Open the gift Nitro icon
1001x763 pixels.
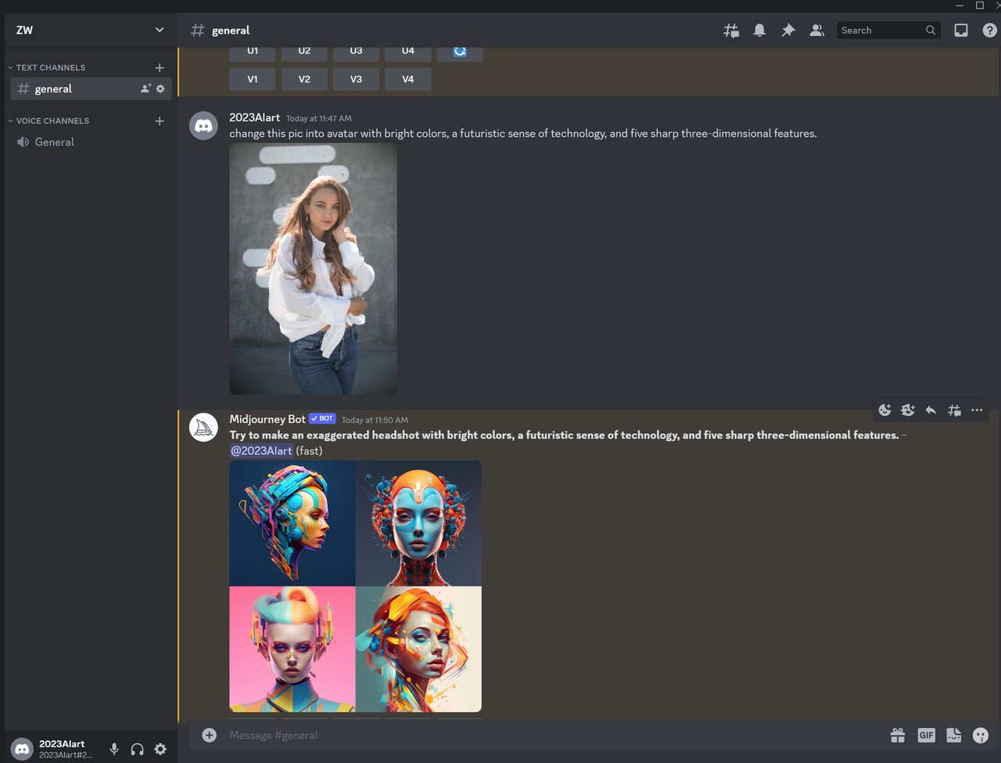click(898, 735)
